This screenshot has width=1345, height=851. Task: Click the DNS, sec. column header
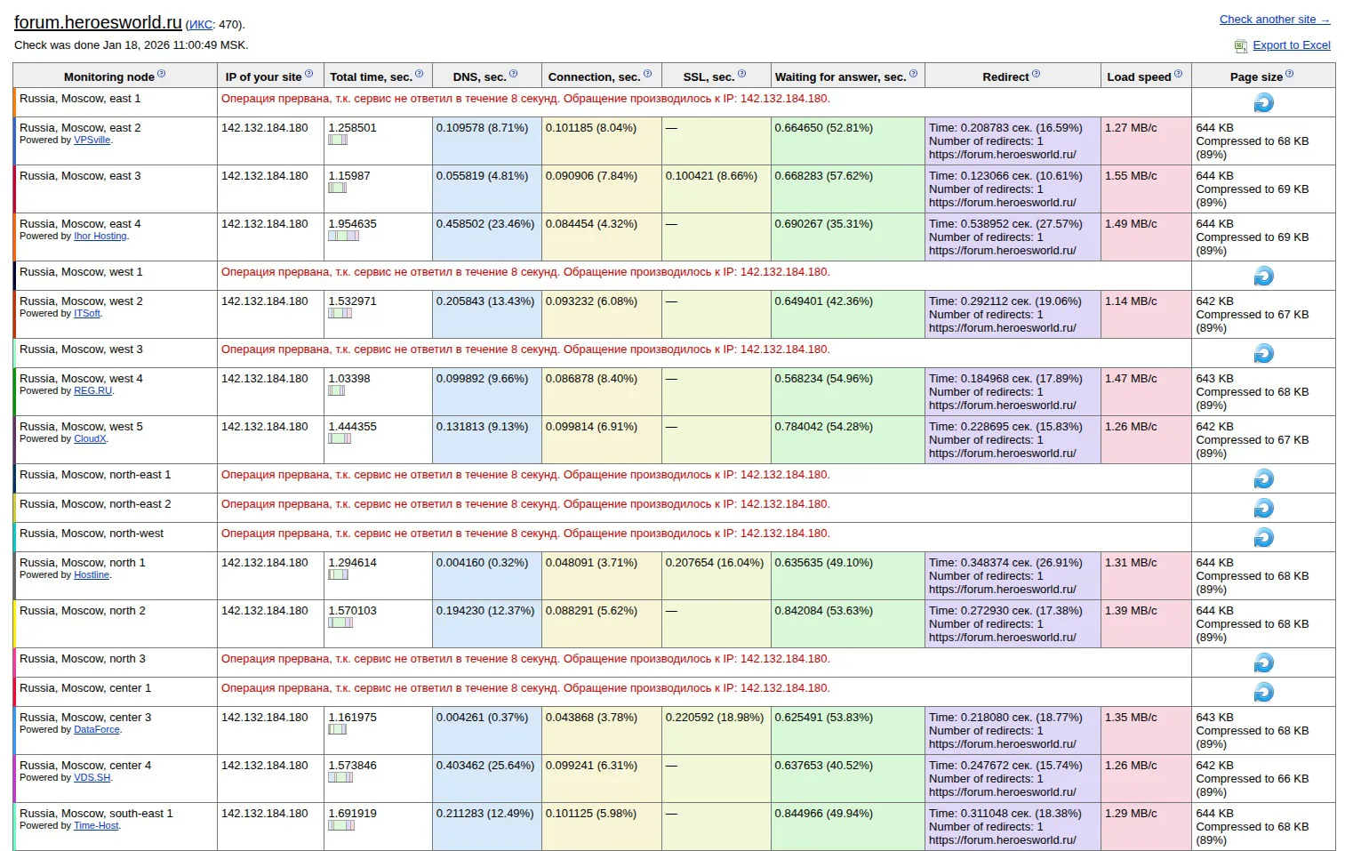click(x=480, y=77)
